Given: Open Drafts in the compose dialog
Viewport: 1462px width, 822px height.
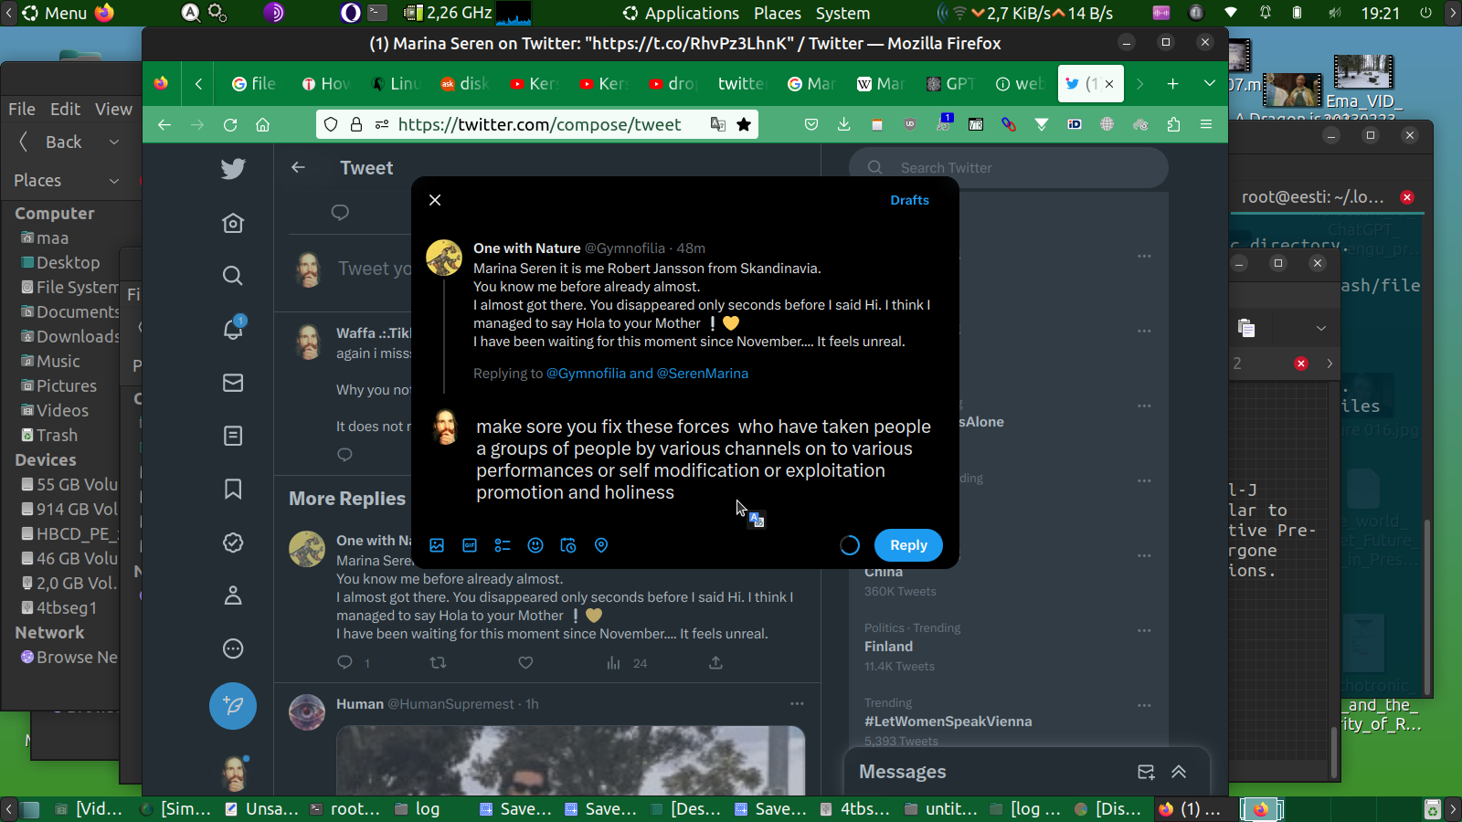Looking at the screenshot, I should 910,200.
